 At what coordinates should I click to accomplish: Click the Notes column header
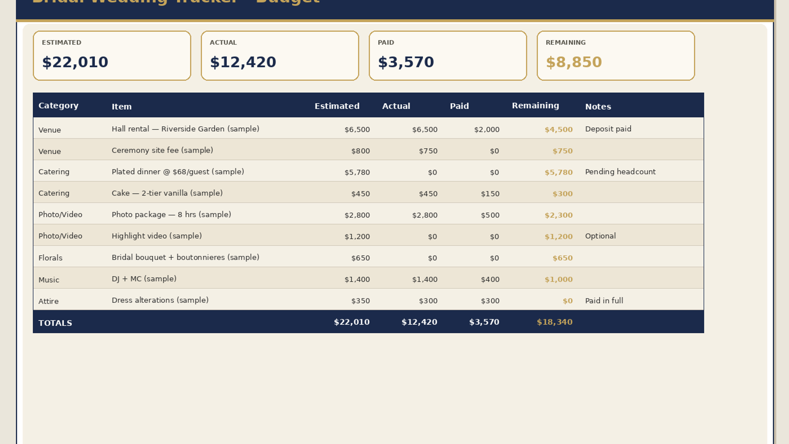[x=598, y=107]
